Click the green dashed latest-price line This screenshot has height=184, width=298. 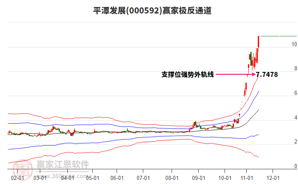point(278,36)
